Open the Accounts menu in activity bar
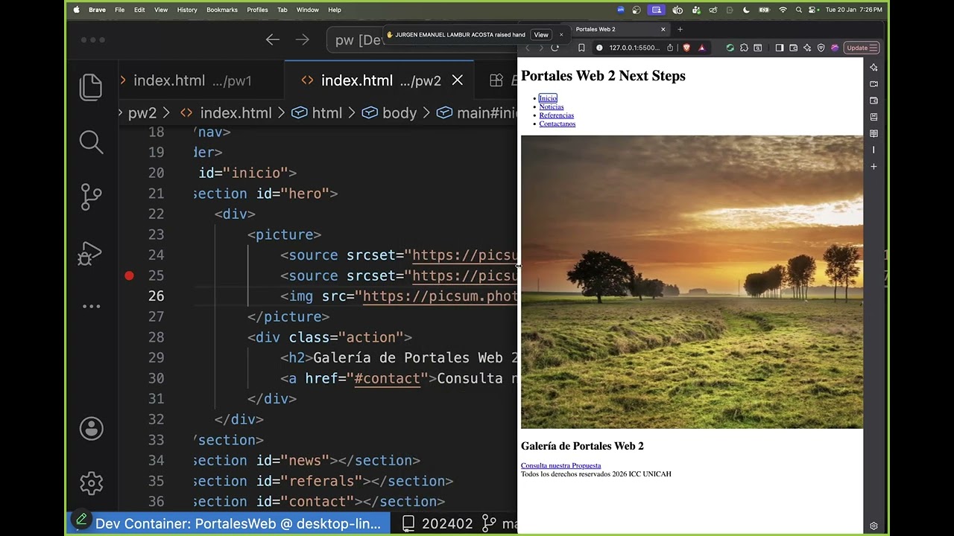 coord(92,429)
